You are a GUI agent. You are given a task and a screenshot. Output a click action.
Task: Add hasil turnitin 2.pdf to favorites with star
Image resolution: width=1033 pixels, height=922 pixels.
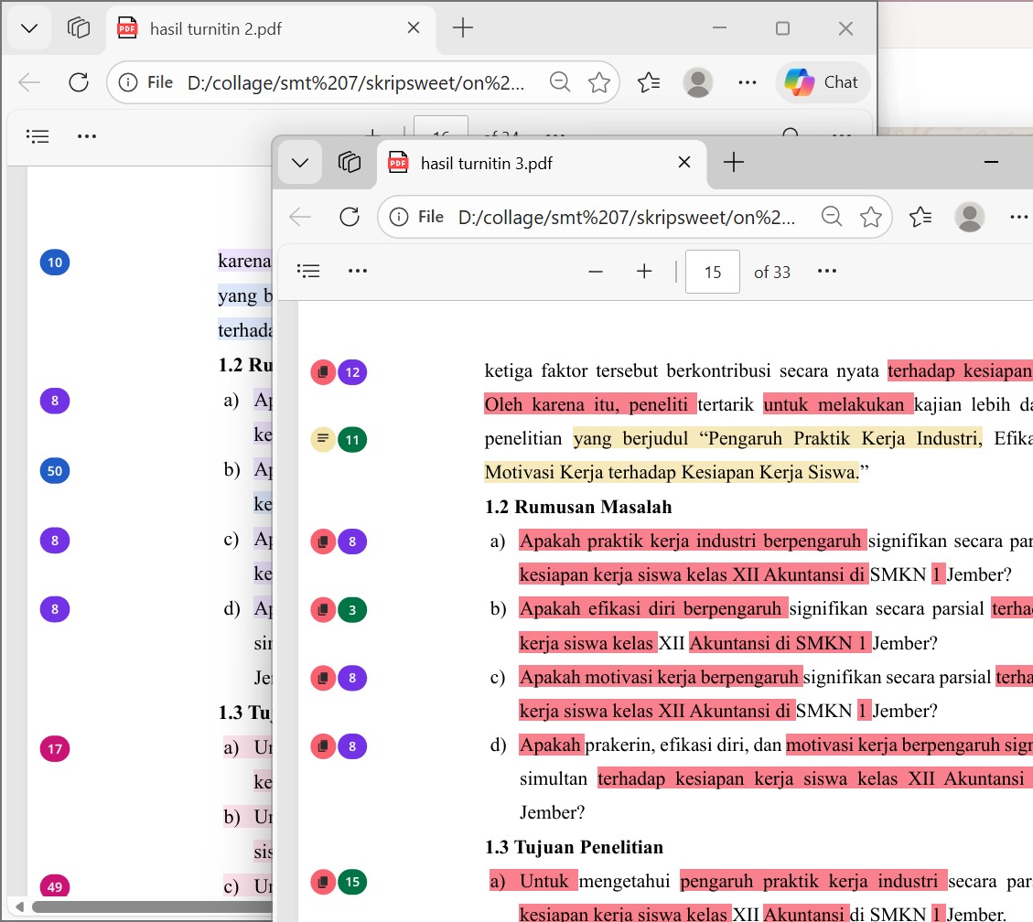coord(599,82)
